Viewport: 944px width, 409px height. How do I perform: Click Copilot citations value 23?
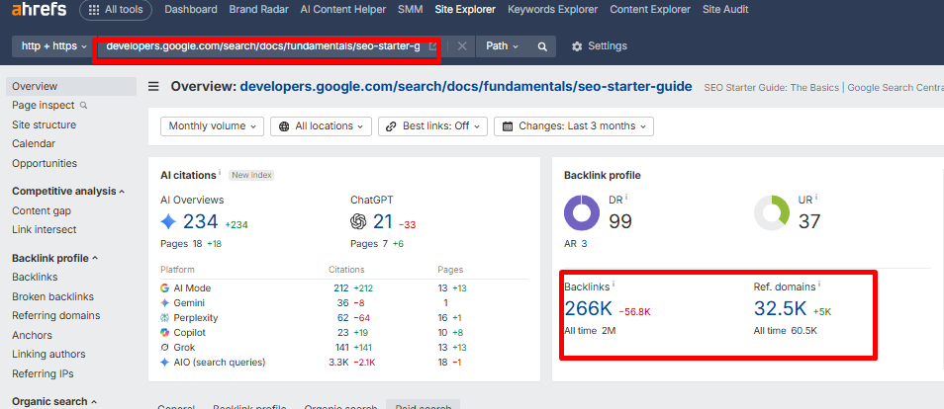[x=343, y=333]
